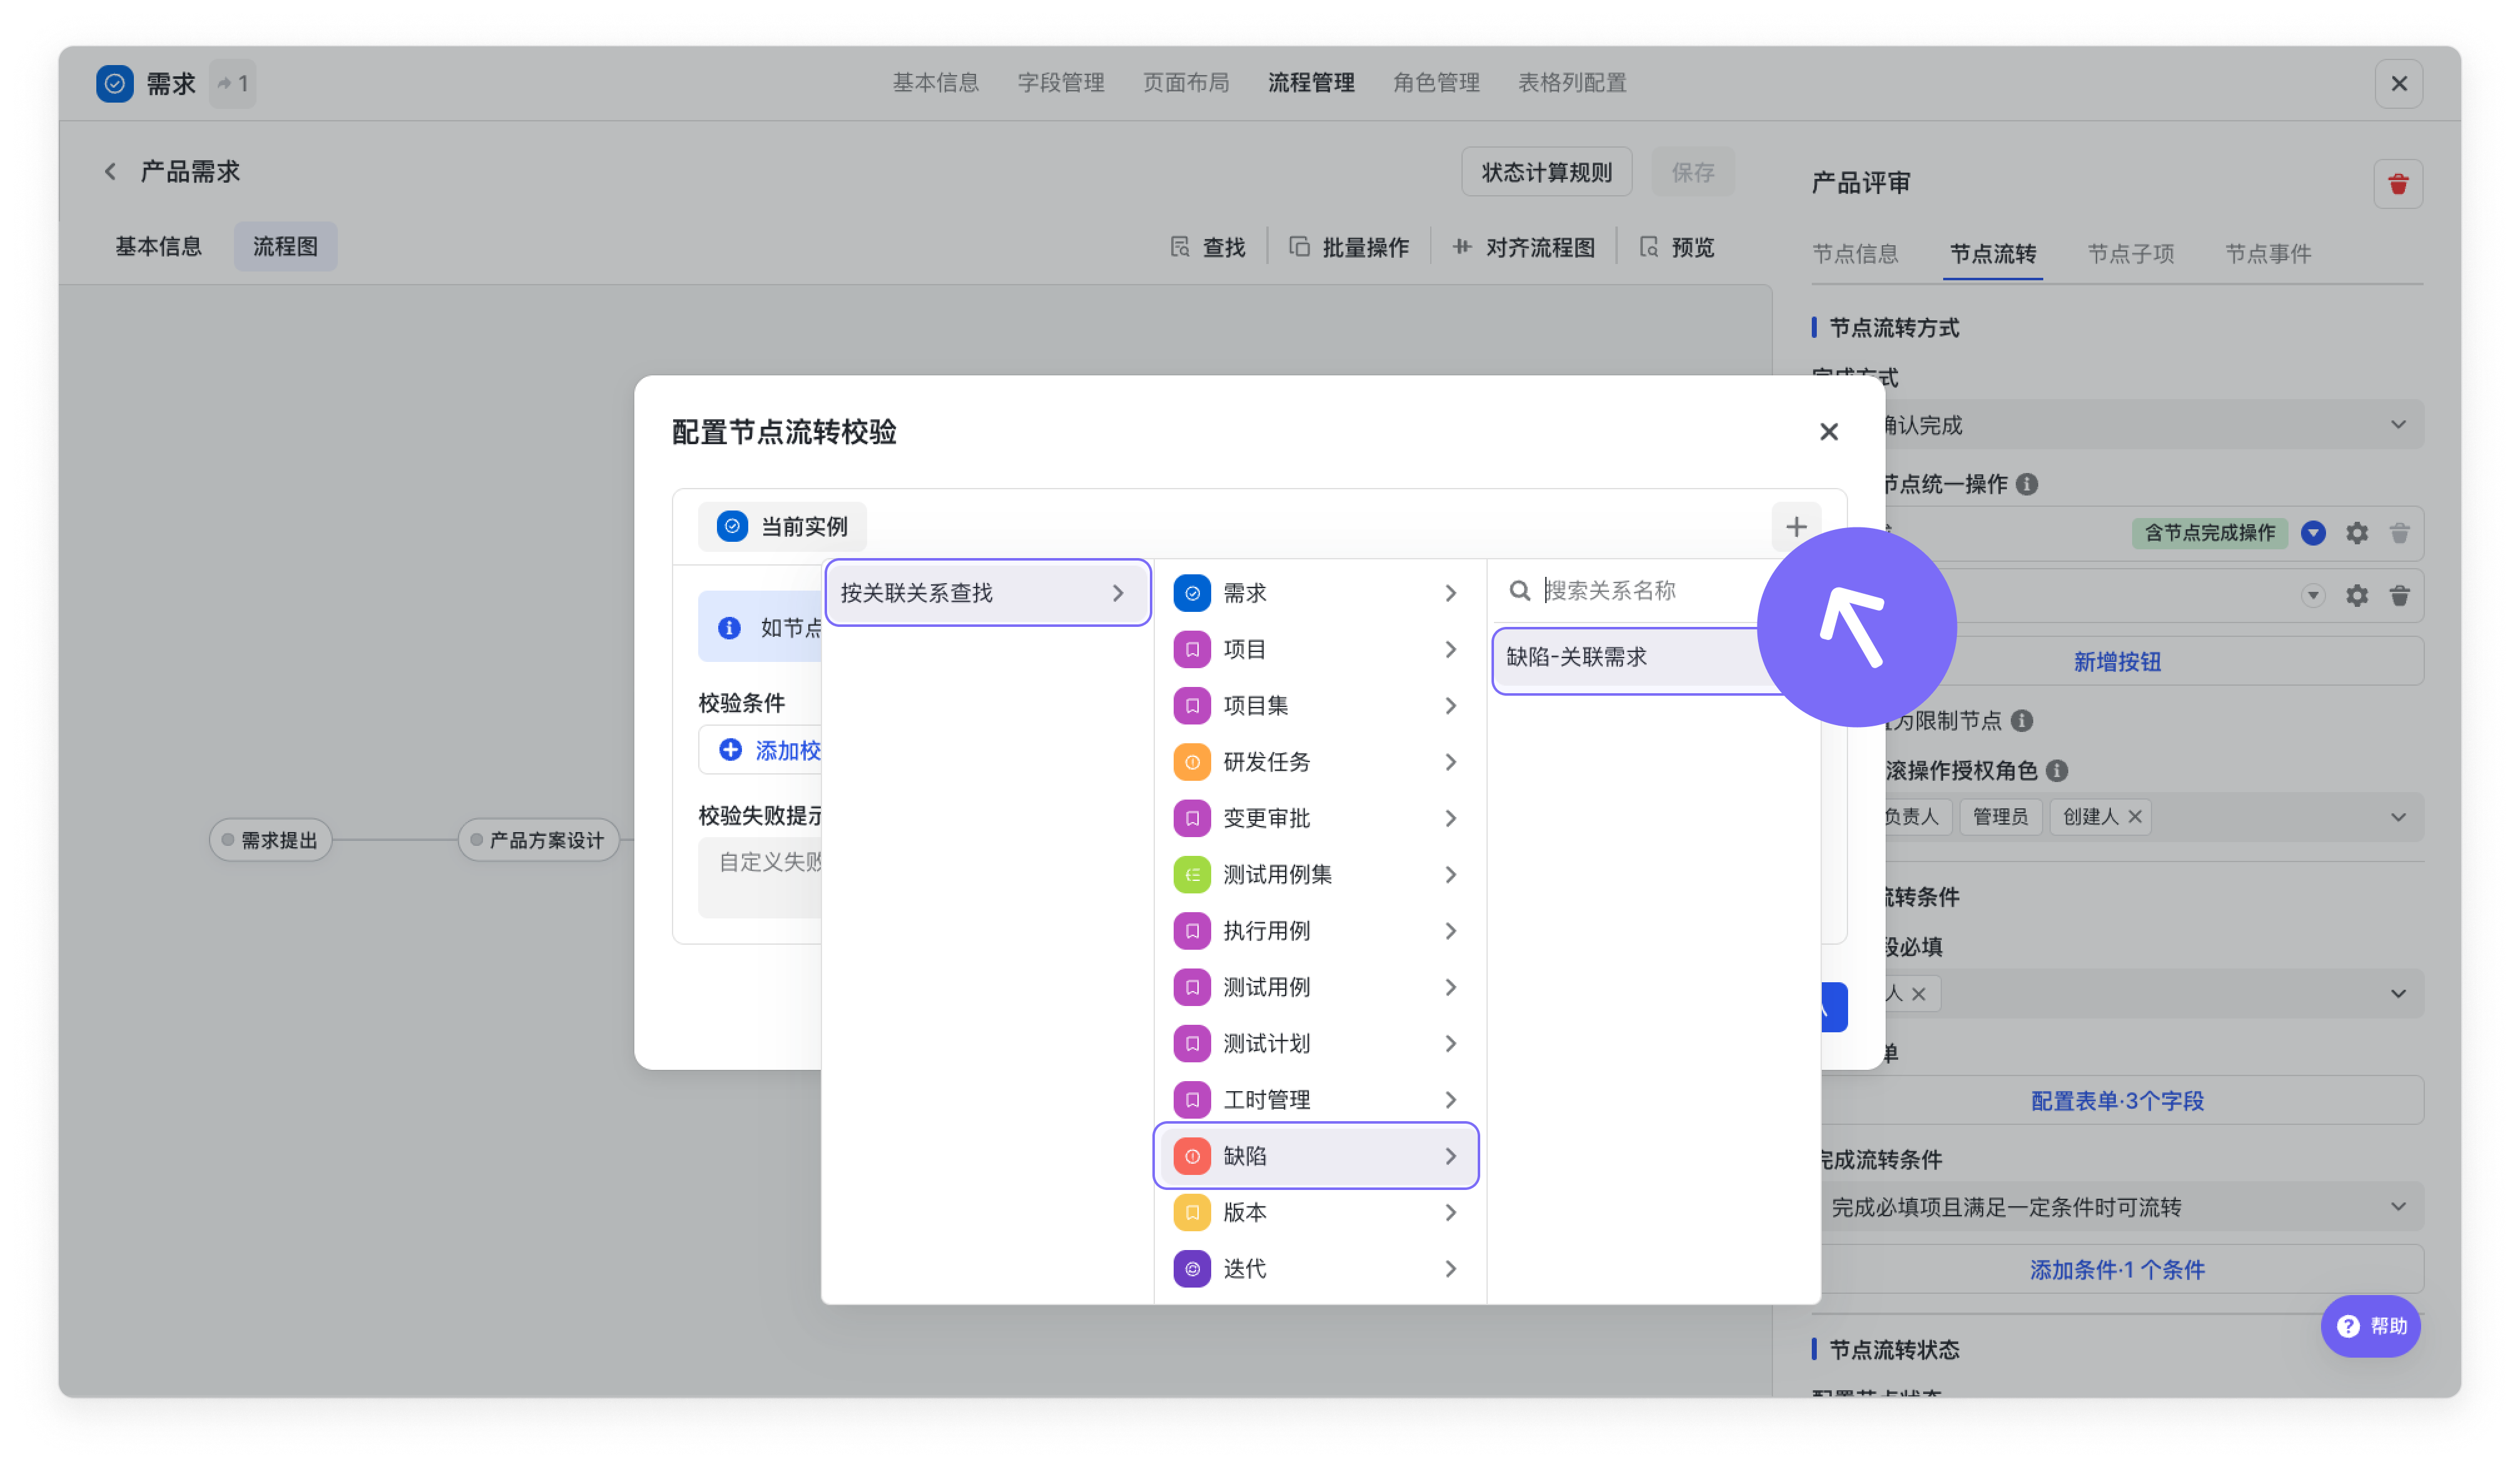Click the 研发任务 orange icon in menu
This screenshot has width=2520, height=1469.
(1192, 763)
